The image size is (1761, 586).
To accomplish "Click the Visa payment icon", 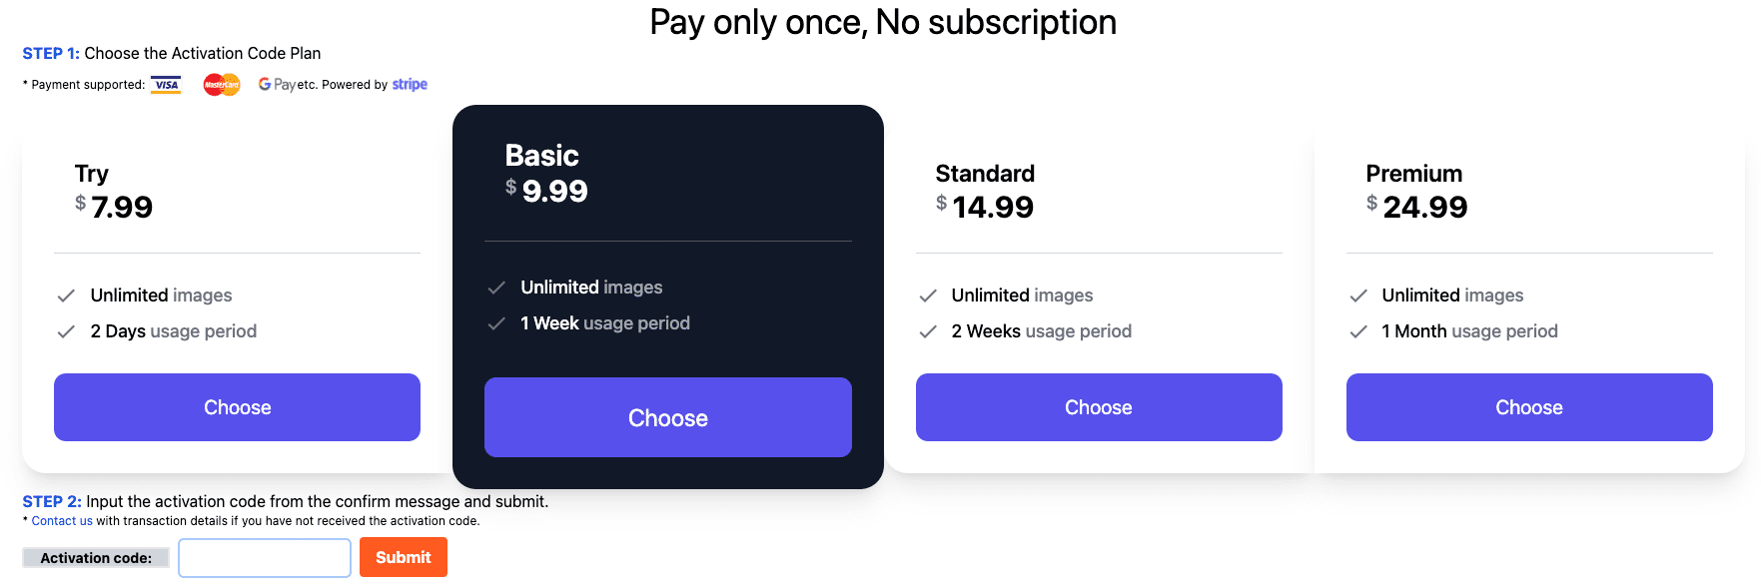I will coord(165,85).
